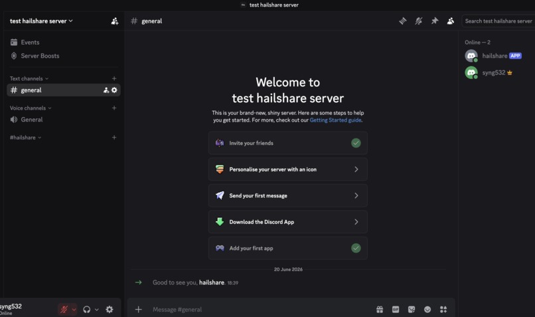The width and height of the screenshot is (535, 317).
Task: Open the Threads icon in channel header
Action: coord(403,21)
